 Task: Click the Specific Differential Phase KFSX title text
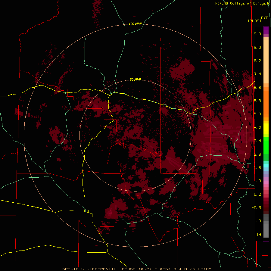pyautogui.click(x=137, y=269)
